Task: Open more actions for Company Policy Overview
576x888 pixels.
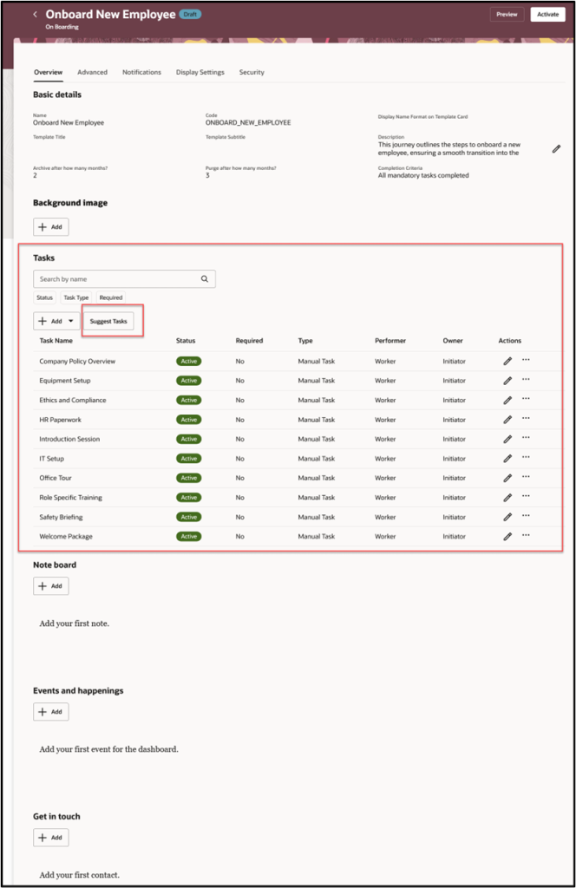Action: tap(527, 360)
